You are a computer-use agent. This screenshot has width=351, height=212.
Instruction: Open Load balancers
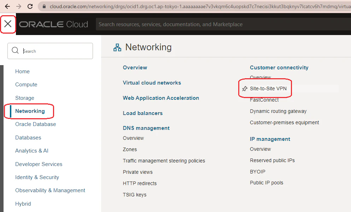coord(143,113)
